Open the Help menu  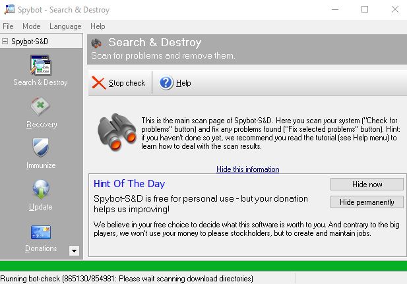pyautogui.click(x=98, y=26)
